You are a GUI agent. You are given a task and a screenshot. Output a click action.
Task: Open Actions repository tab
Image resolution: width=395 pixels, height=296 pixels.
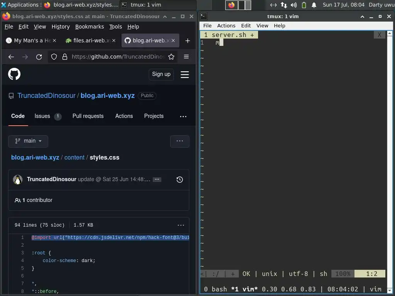(124, 116)
